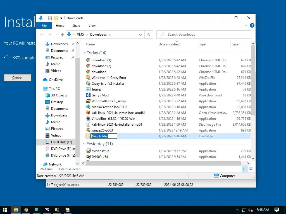Sort by the Name column header
This screenshot has width=286, height=214.
[x=90, y=44]
